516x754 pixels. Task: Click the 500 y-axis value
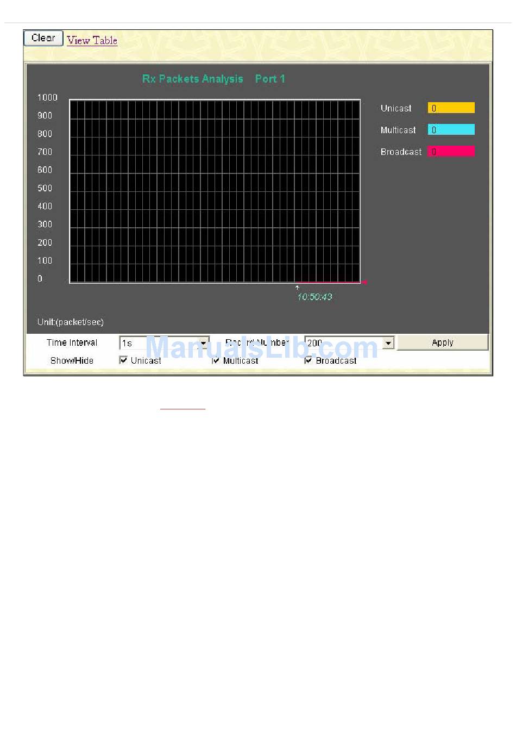coord(45,188)
